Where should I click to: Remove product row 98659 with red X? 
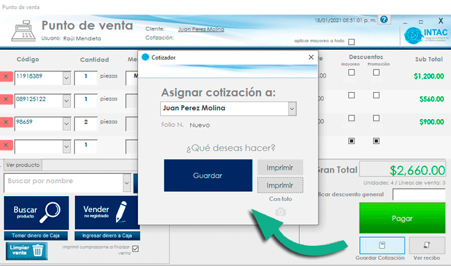click(x=6, y=122)
